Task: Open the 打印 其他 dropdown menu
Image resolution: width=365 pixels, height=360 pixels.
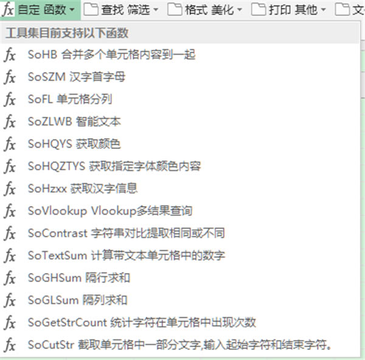Action: [288, 10]
